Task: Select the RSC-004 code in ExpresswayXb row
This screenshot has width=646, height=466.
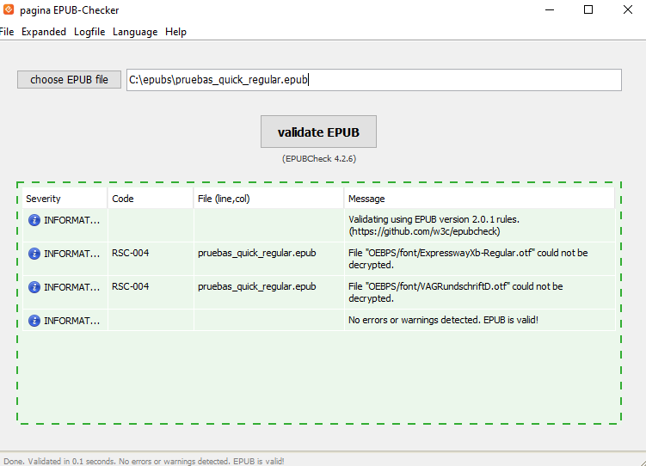Action: (x=130, y=253)
